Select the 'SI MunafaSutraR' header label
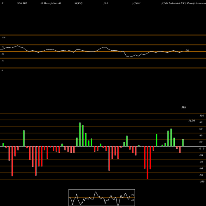Viewport: 206px width, 206px height. (x=51, y=3)
